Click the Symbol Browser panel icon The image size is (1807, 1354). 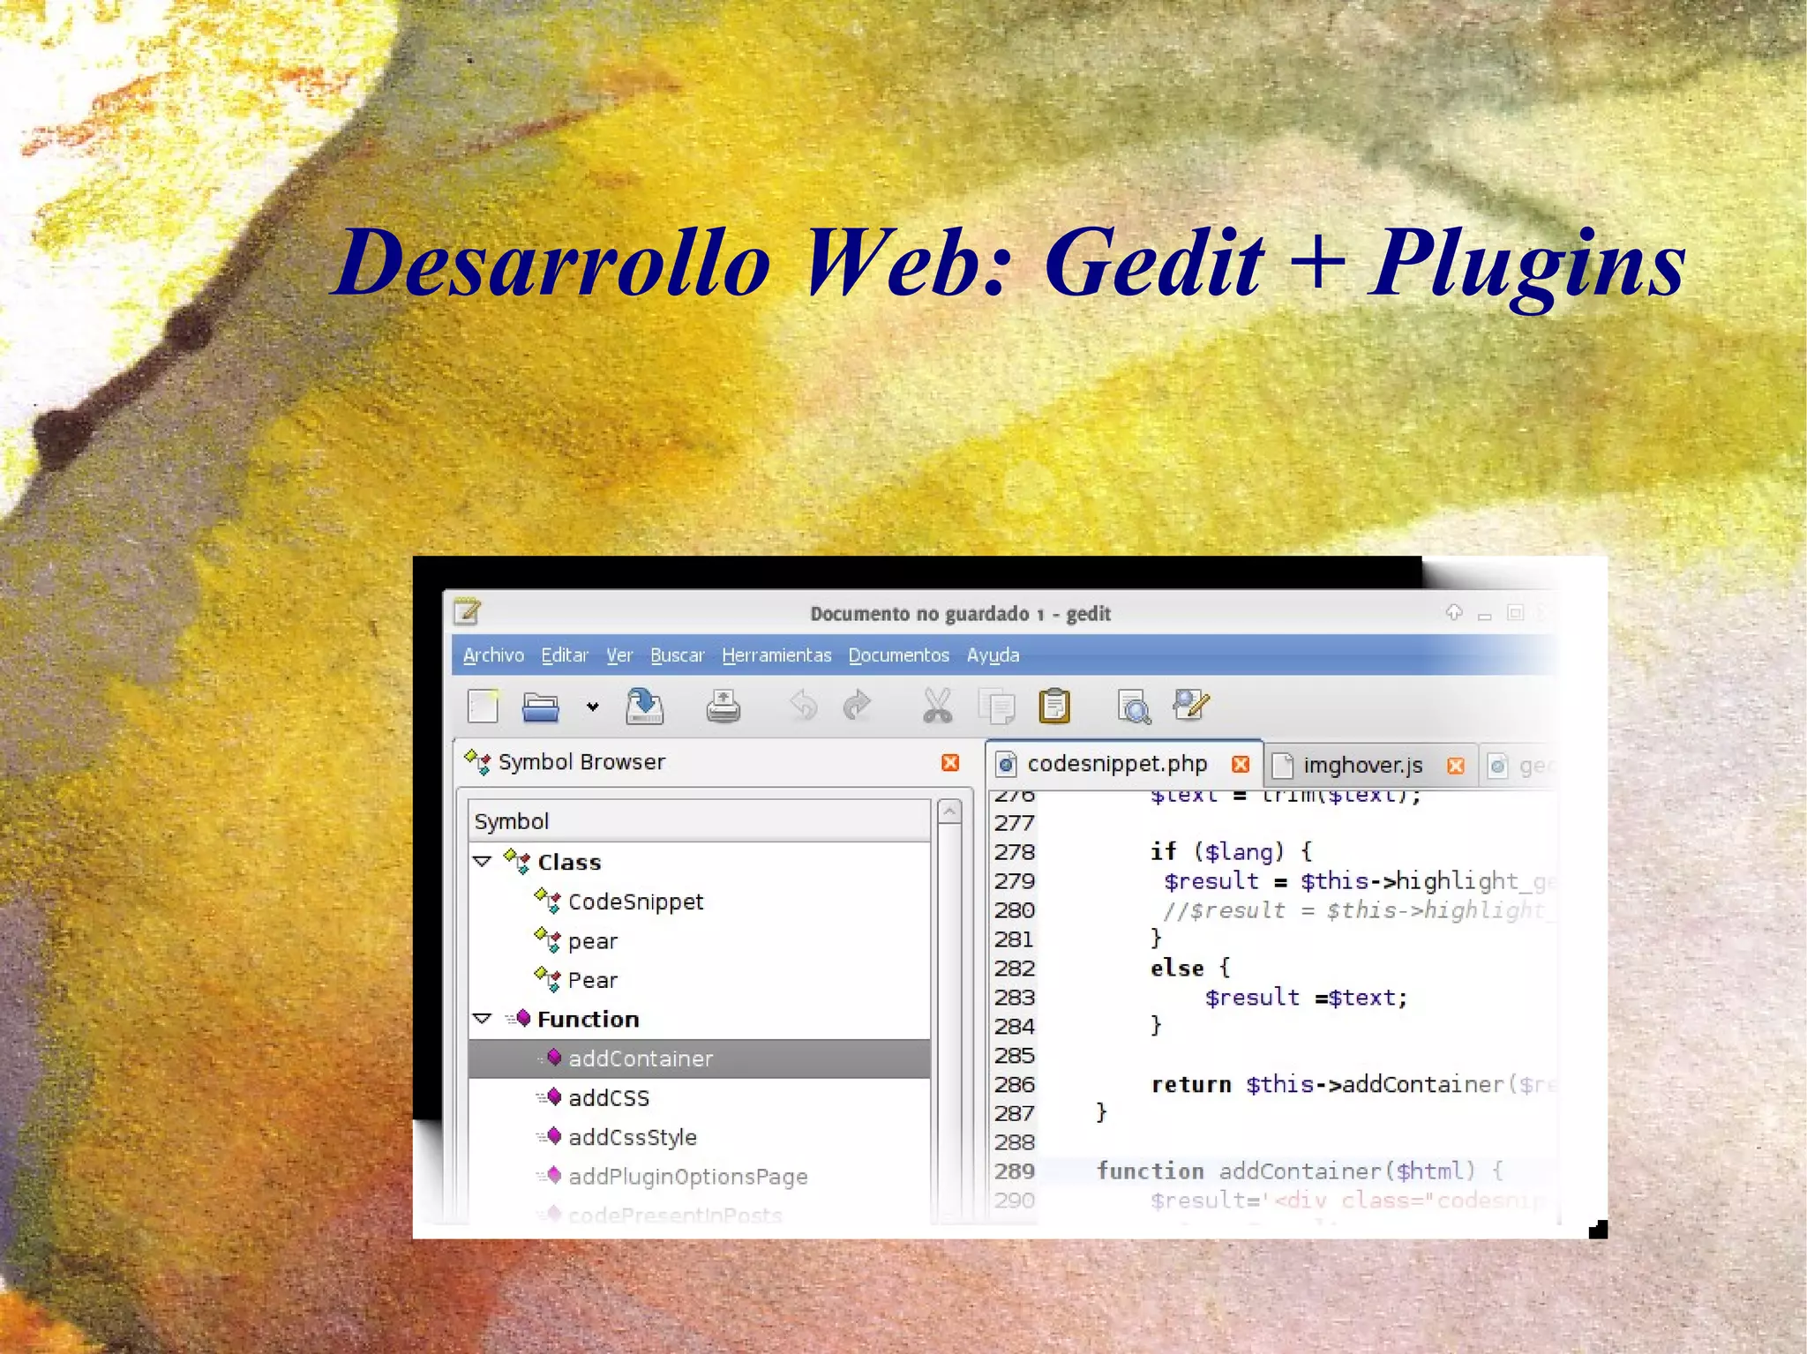click(x=477, y=762)
